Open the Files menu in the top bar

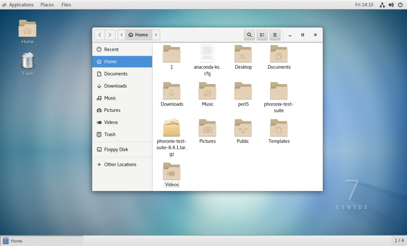coord(66,4)
